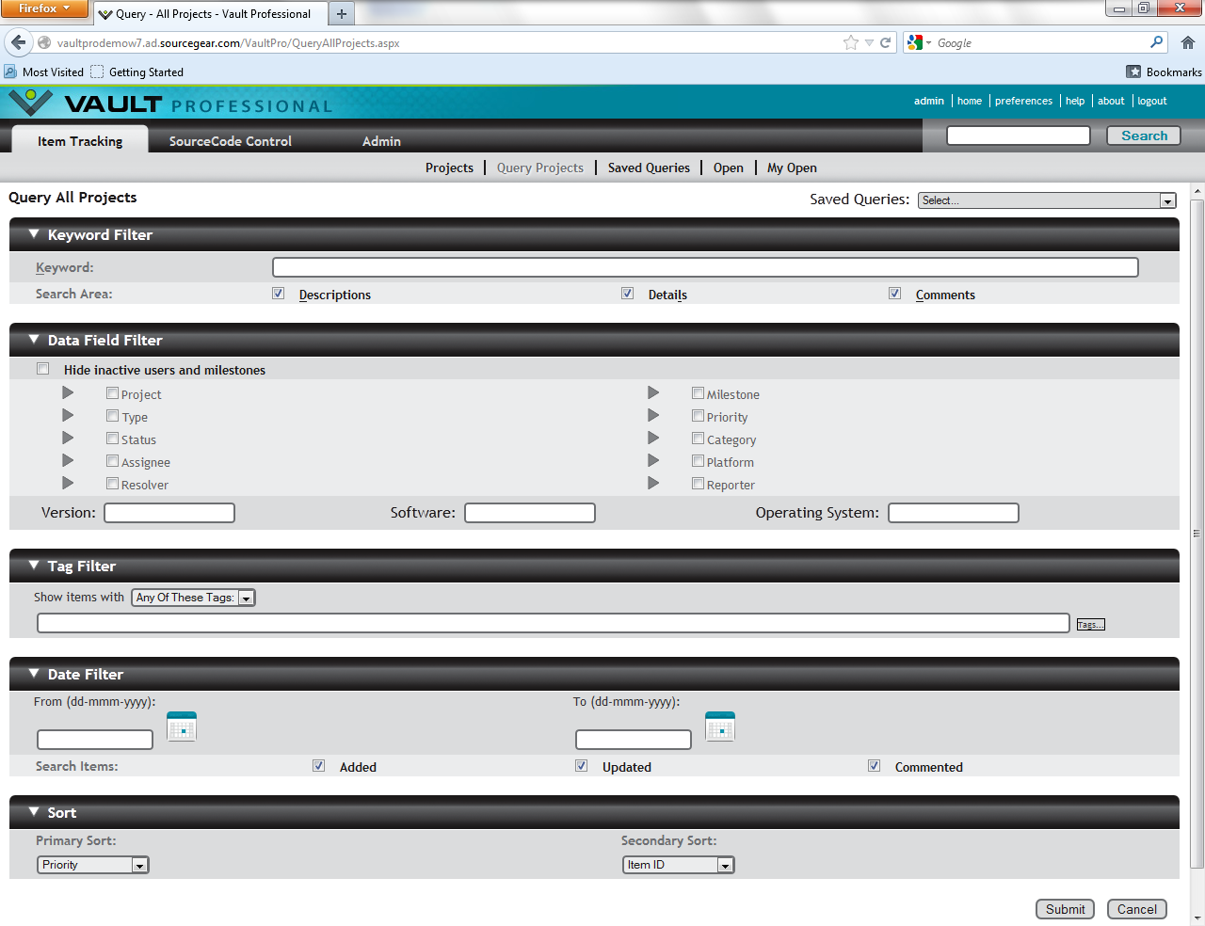Reload page using refresh icon
The image size is (1205, 926).
point(886,42)
